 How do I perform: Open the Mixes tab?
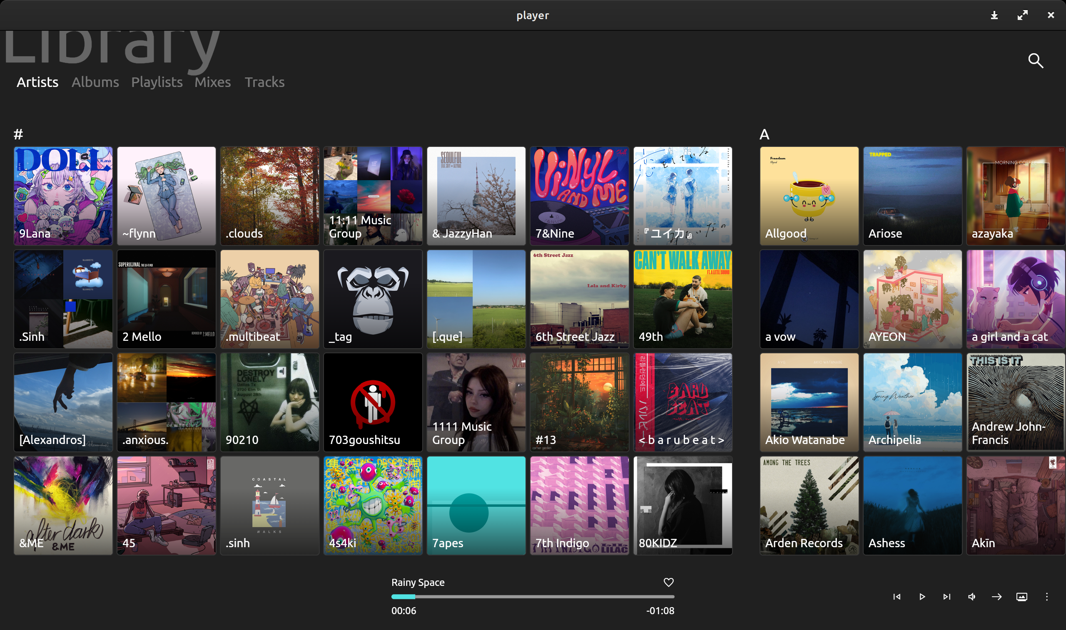pyautogui.click(x=212, y=82)
